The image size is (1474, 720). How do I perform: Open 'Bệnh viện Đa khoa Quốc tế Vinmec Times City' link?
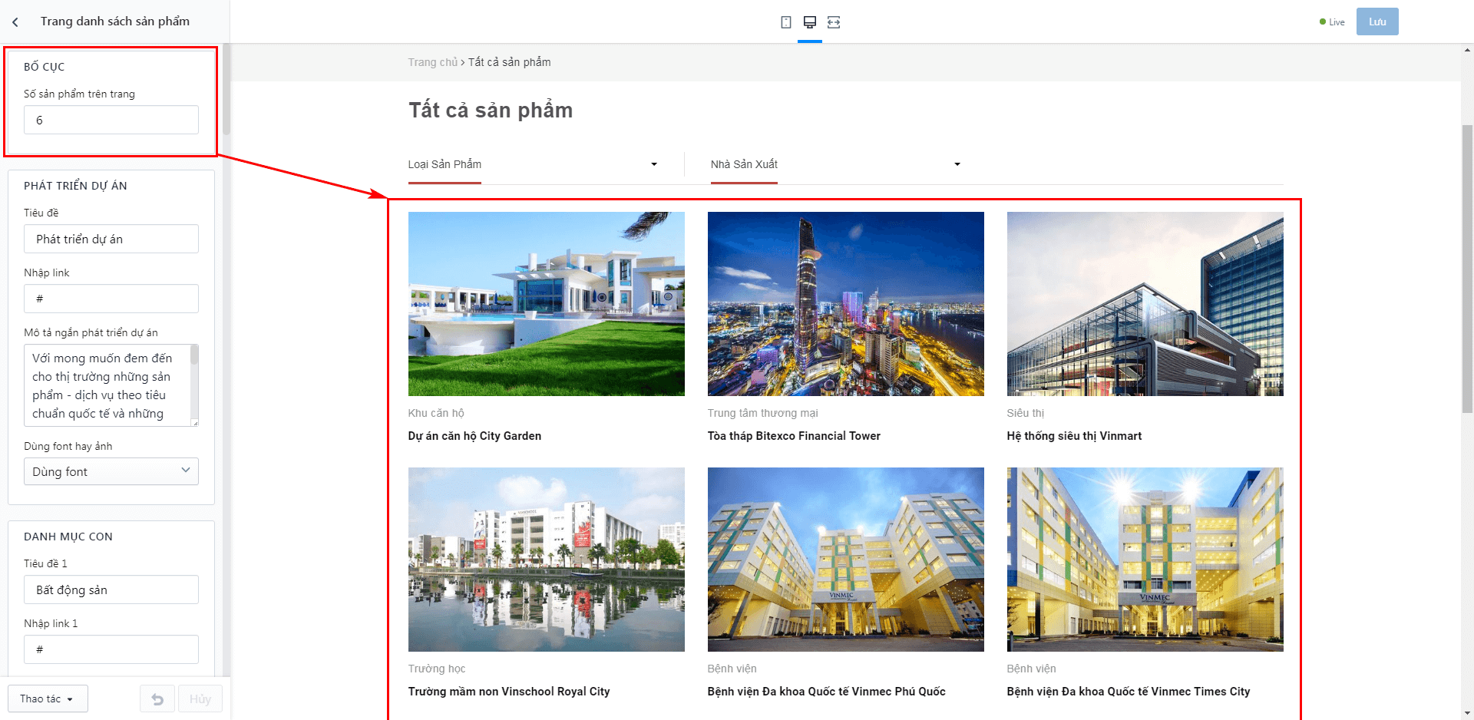1129,692
